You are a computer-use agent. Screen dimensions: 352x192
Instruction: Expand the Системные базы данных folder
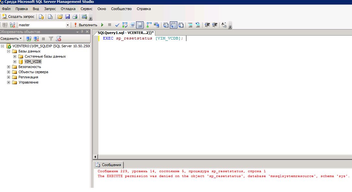(15, 56)
